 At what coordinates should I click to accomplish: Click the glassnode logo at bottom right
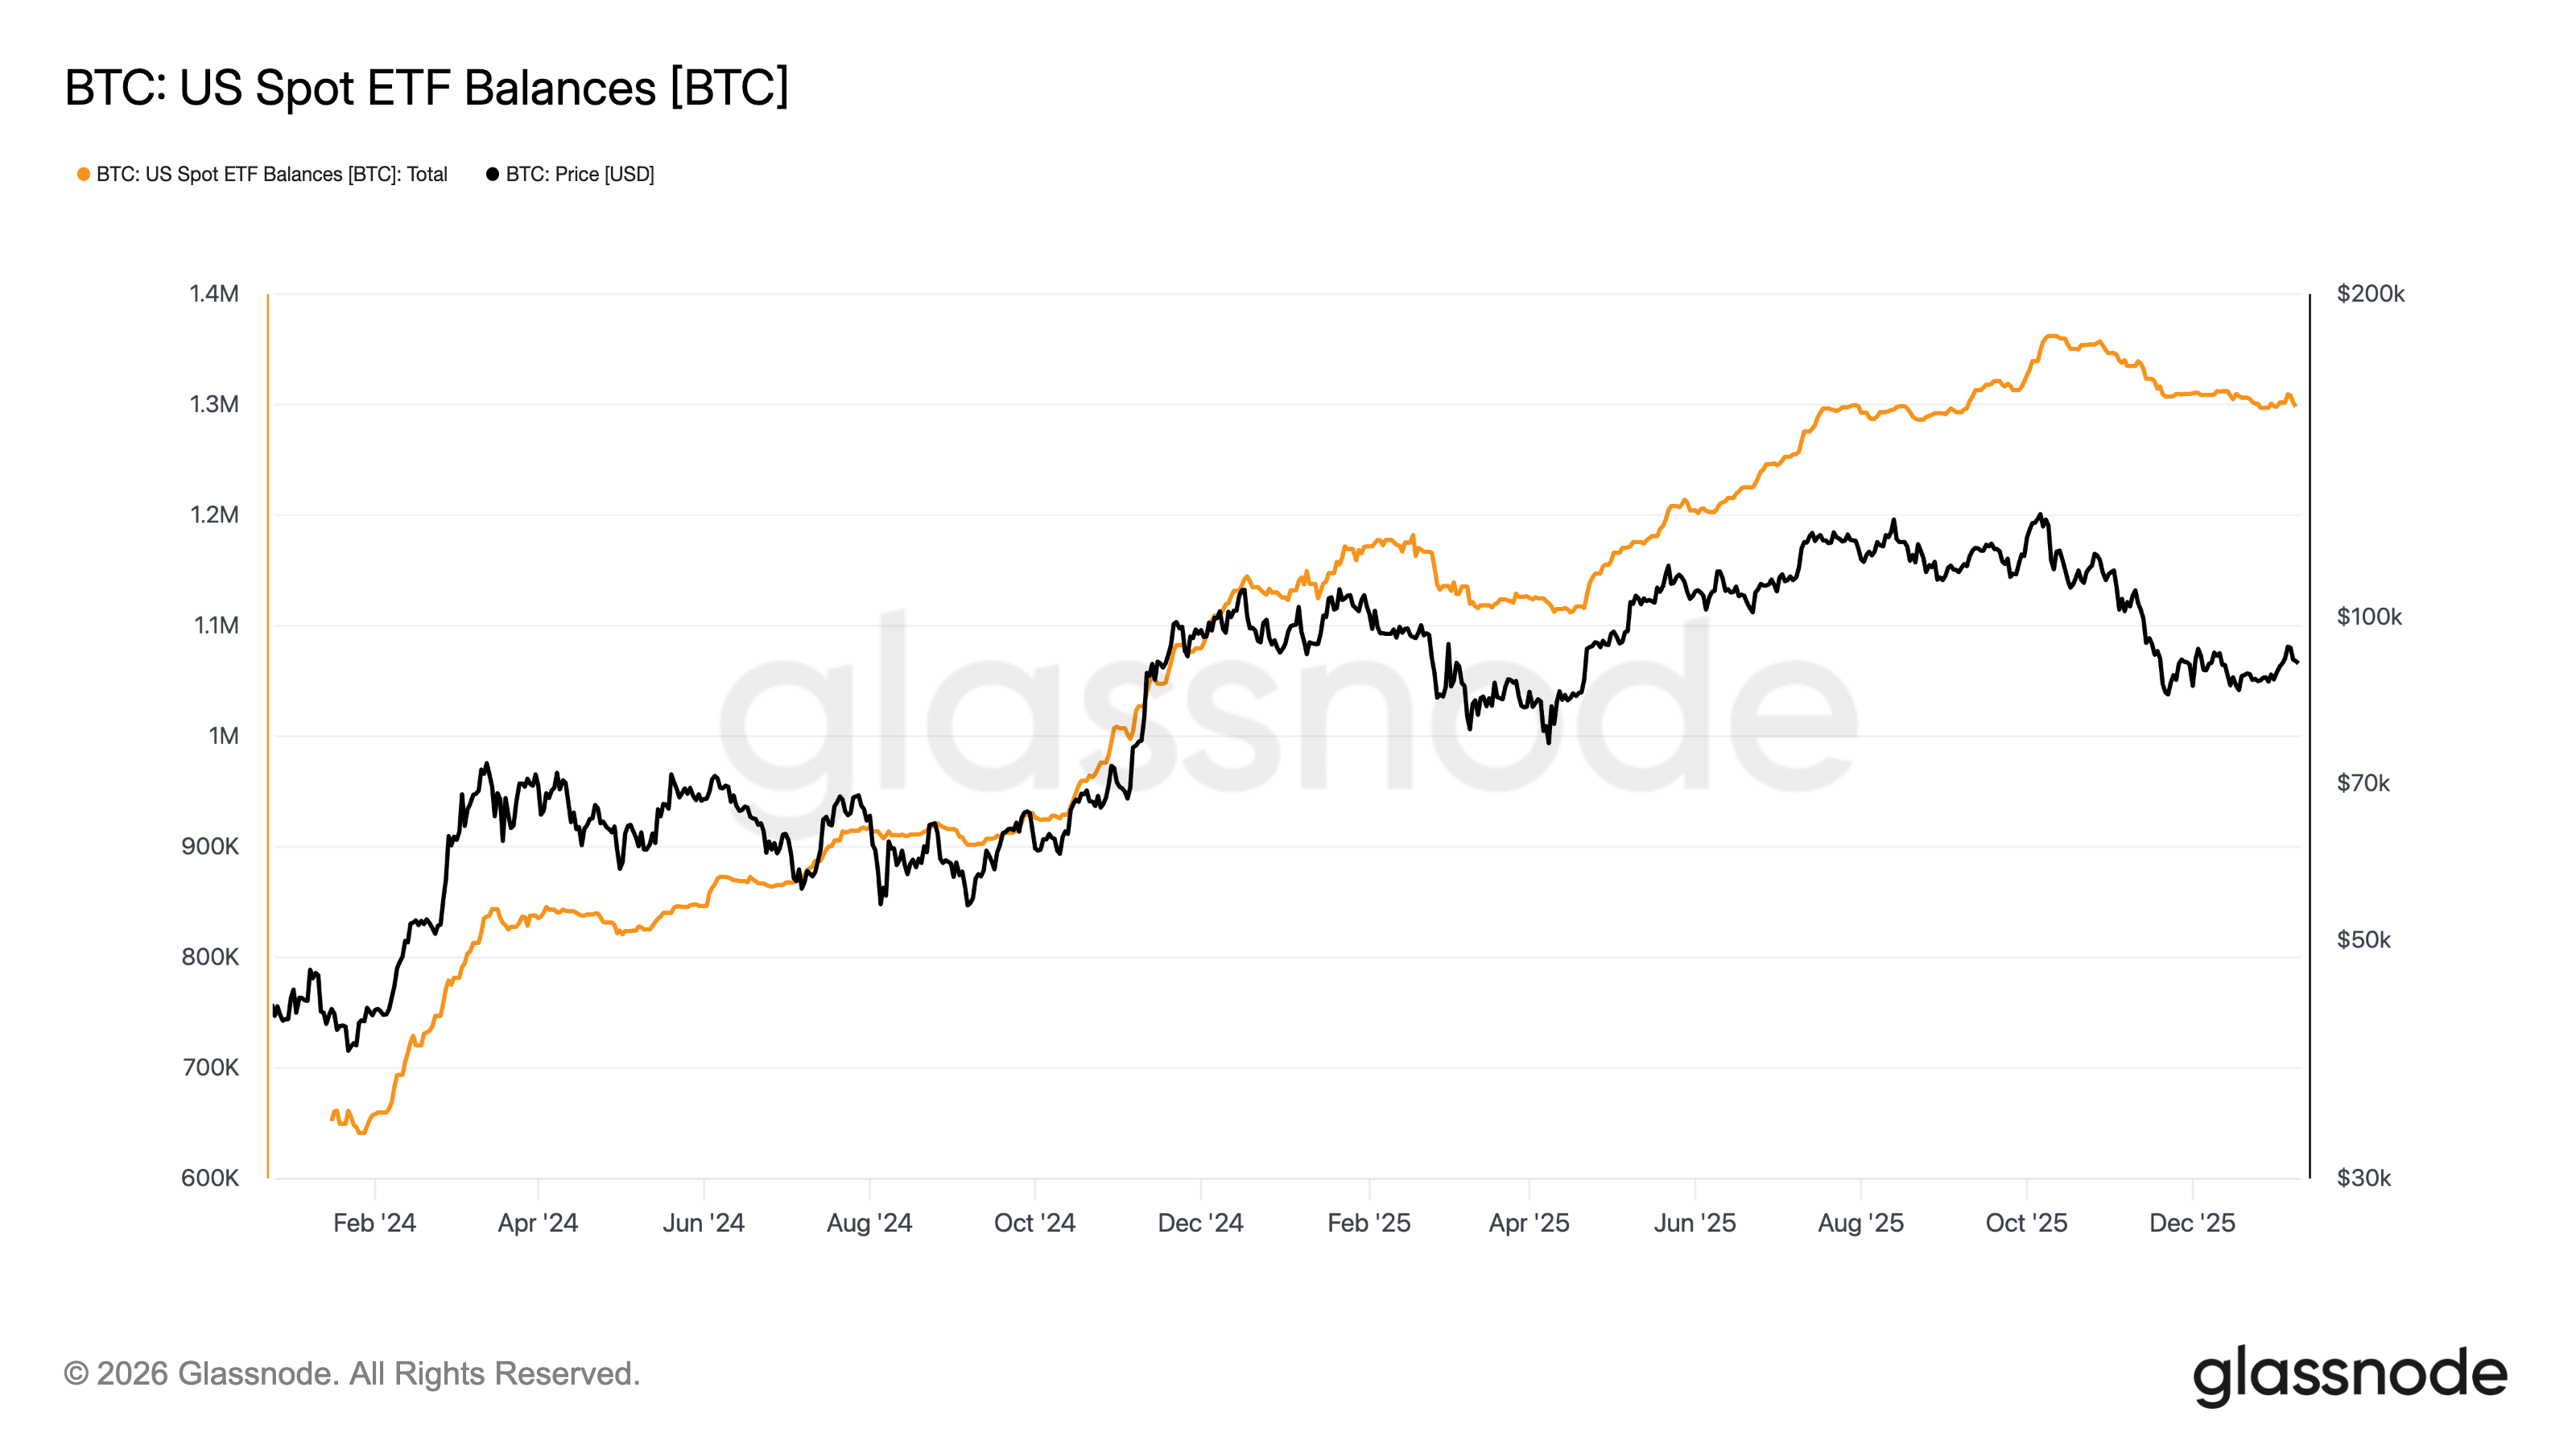(2349, 1374)
